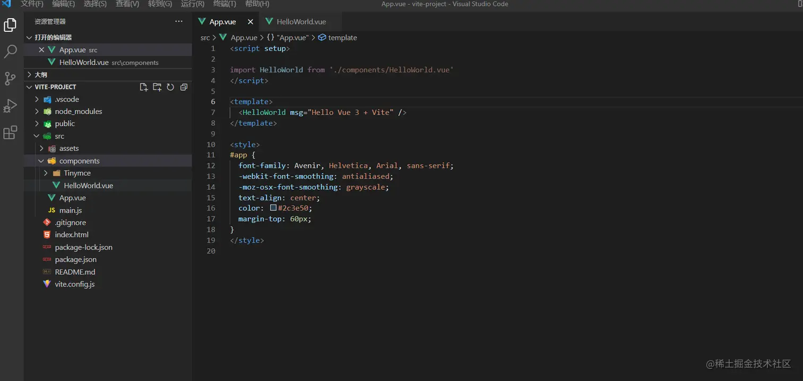Screen dimensions: 803x381
Task: Switch to the HelloWorld.vue editor tab
Action: click(x=300, y=22)
